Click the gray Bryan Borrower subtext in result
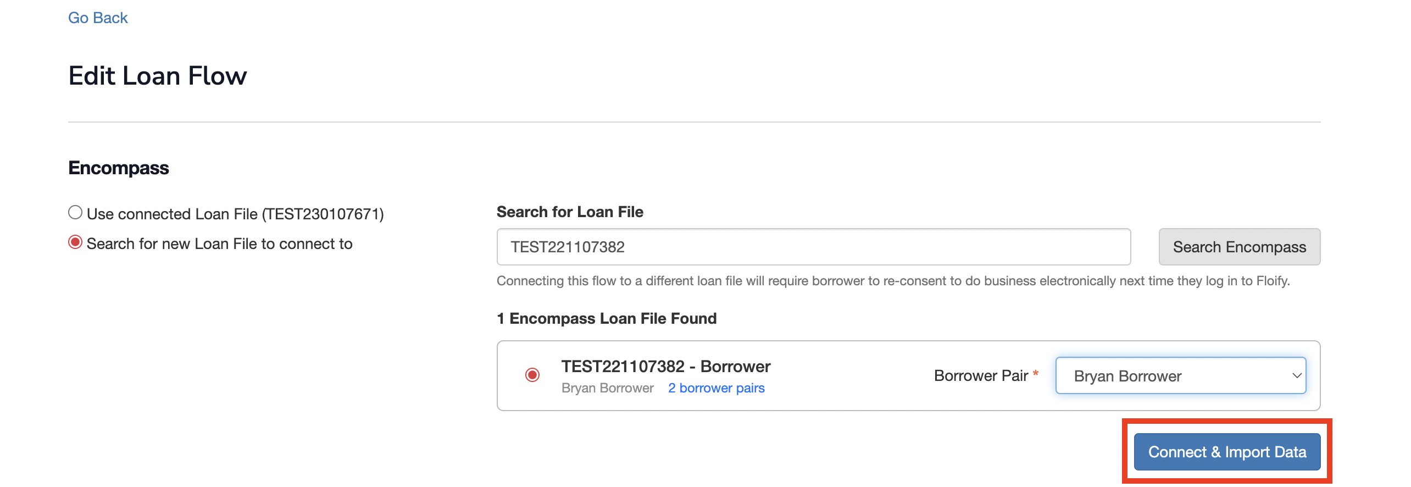 (607, 388)
